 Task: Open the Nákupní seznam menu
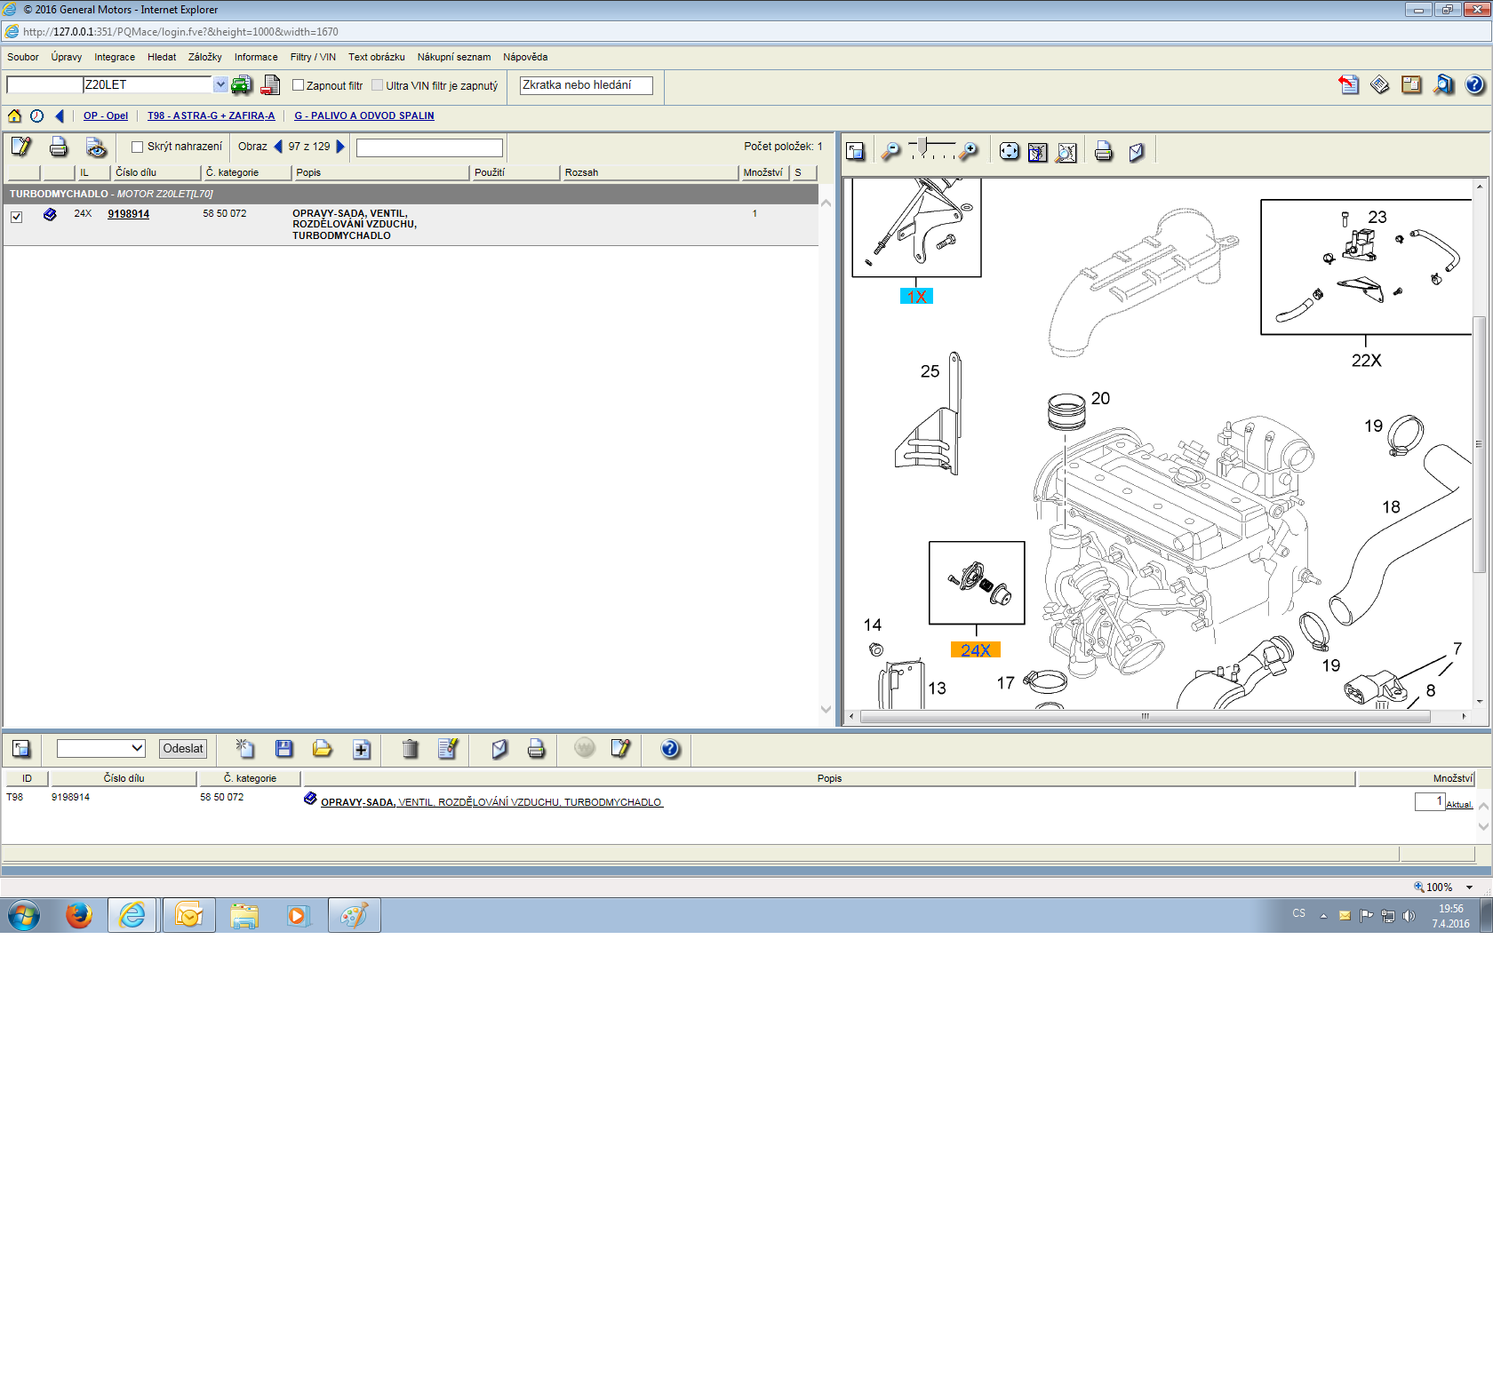[x=453, y=57]
